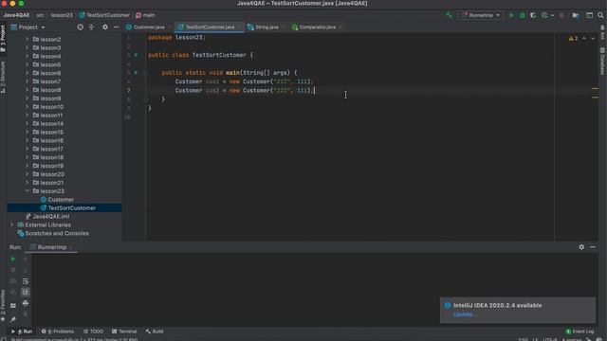Click the Build Project hammer icon
Image resolution: width=607 pixels, height=341 pixels.
tap(449, 15)
